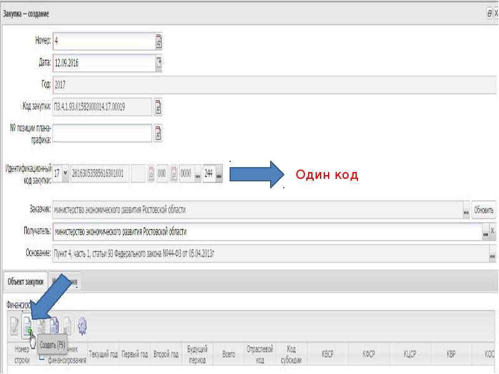The width and height of the screenshot is (499, 374).
Task: Open the calendar picker beside Дата field
Action: pos(159,63)
